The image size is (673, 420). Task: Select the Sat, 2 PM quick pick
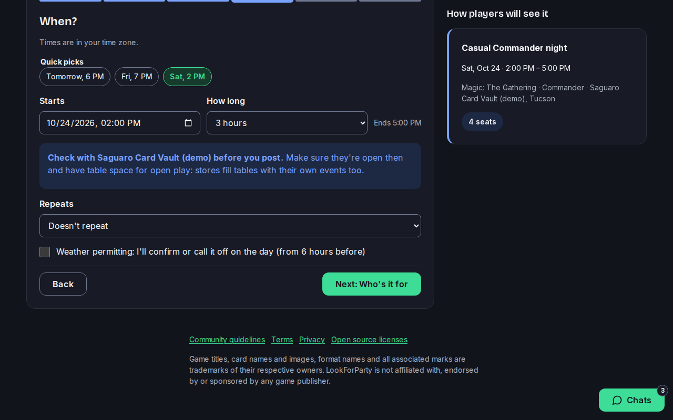(187, 77)
